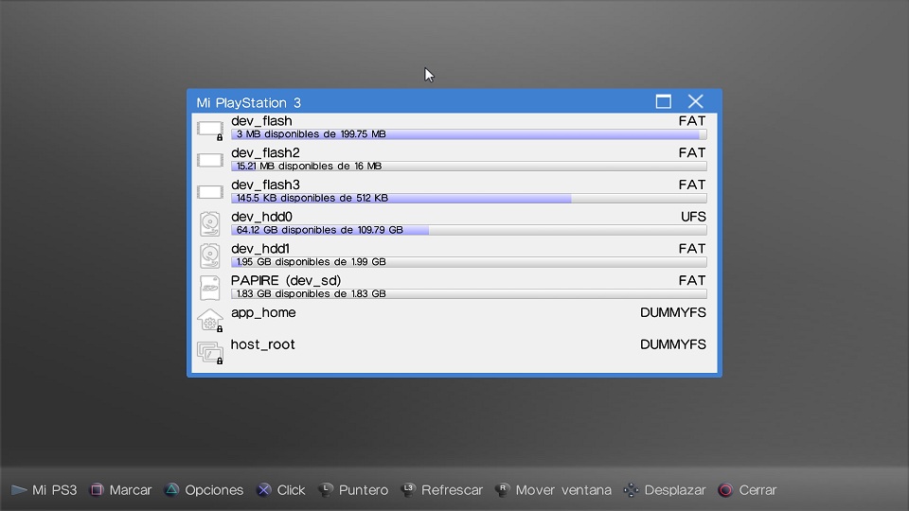Image resolution: width=909 pixels, height=511 pixels.
Task: Select the dev_hdd1 name label
Action: click(260, 249)
